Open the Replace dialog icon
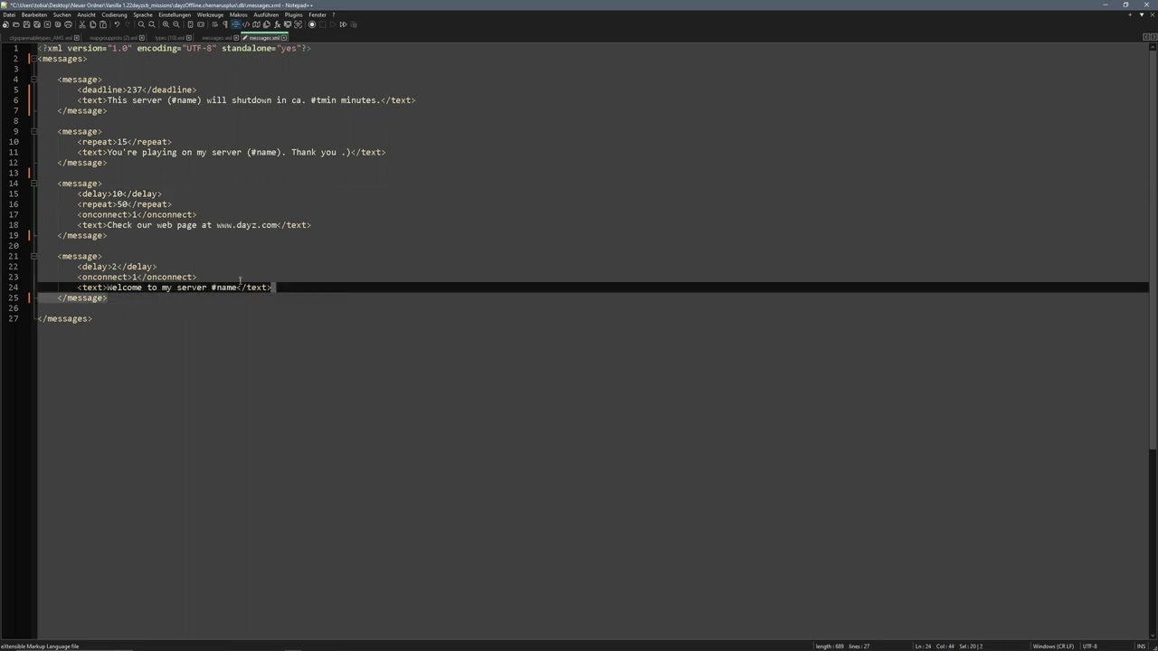The height and width of the screenshot is (651, 1158). click(152, 24)
